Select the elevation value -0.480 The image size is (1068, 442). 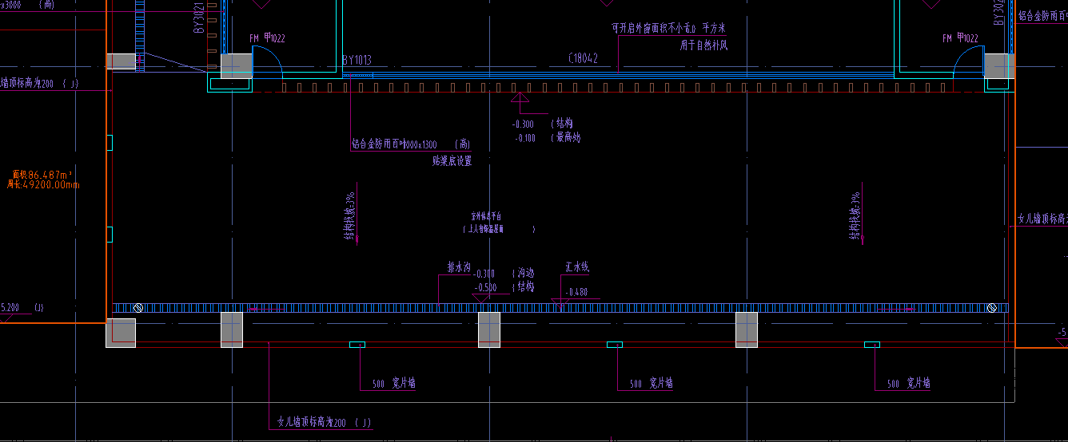pyautogui.click(x=576, y=293)
